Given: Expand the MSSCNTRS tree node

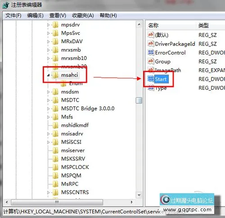Looking at the screenshot, I should click(48, 192).
